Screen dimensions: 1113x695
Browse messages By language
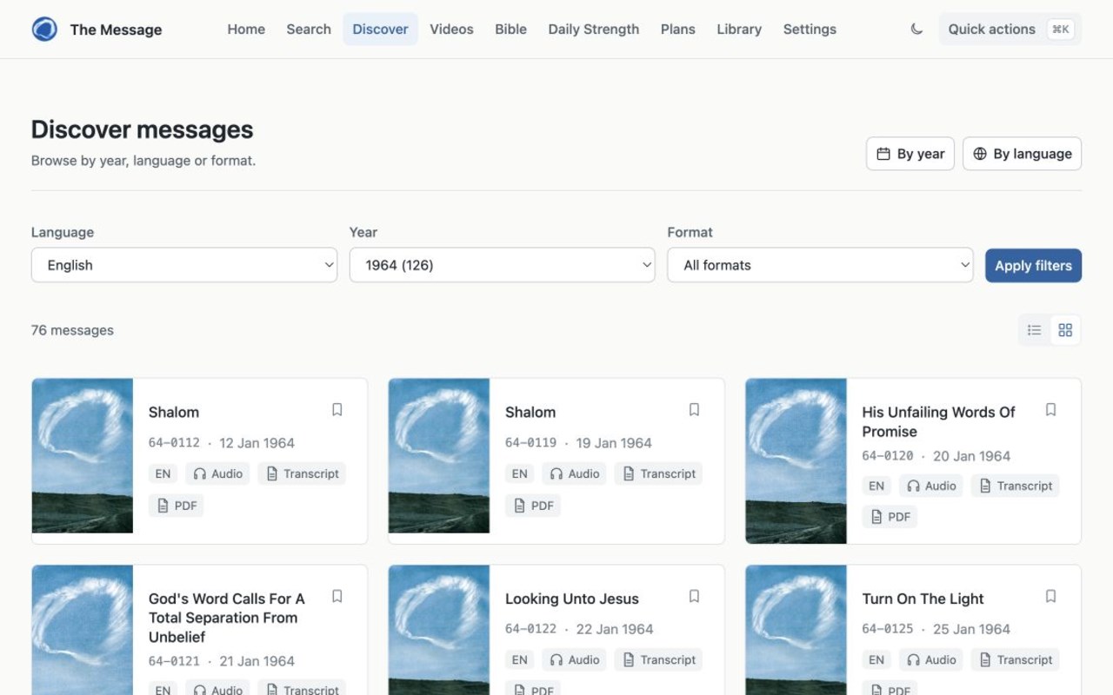(1022, 154)
